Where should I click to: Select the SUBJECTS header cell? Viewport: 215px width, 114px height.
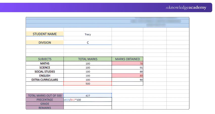pyautogui.click(x=45, y=59)
